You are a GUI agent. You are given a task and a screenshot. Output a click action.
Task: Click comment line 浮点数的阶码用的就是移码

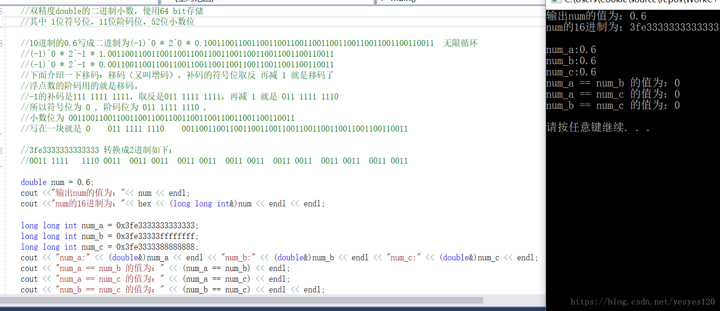pos(80,86)
